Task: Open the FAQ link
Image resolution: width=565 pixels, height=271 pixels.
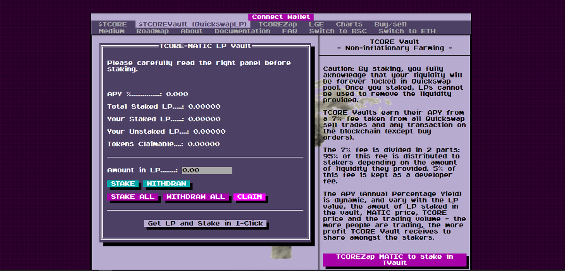Action: point(290,31)
